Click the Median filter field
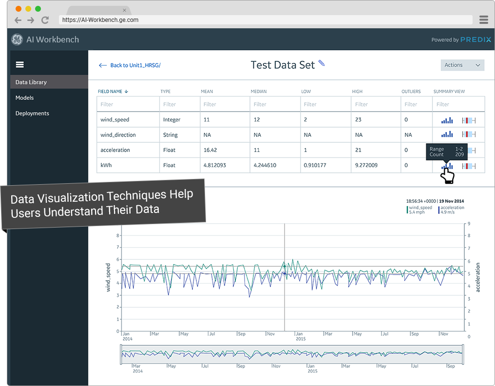Screen dimensions: 495x386 [275, 104]
